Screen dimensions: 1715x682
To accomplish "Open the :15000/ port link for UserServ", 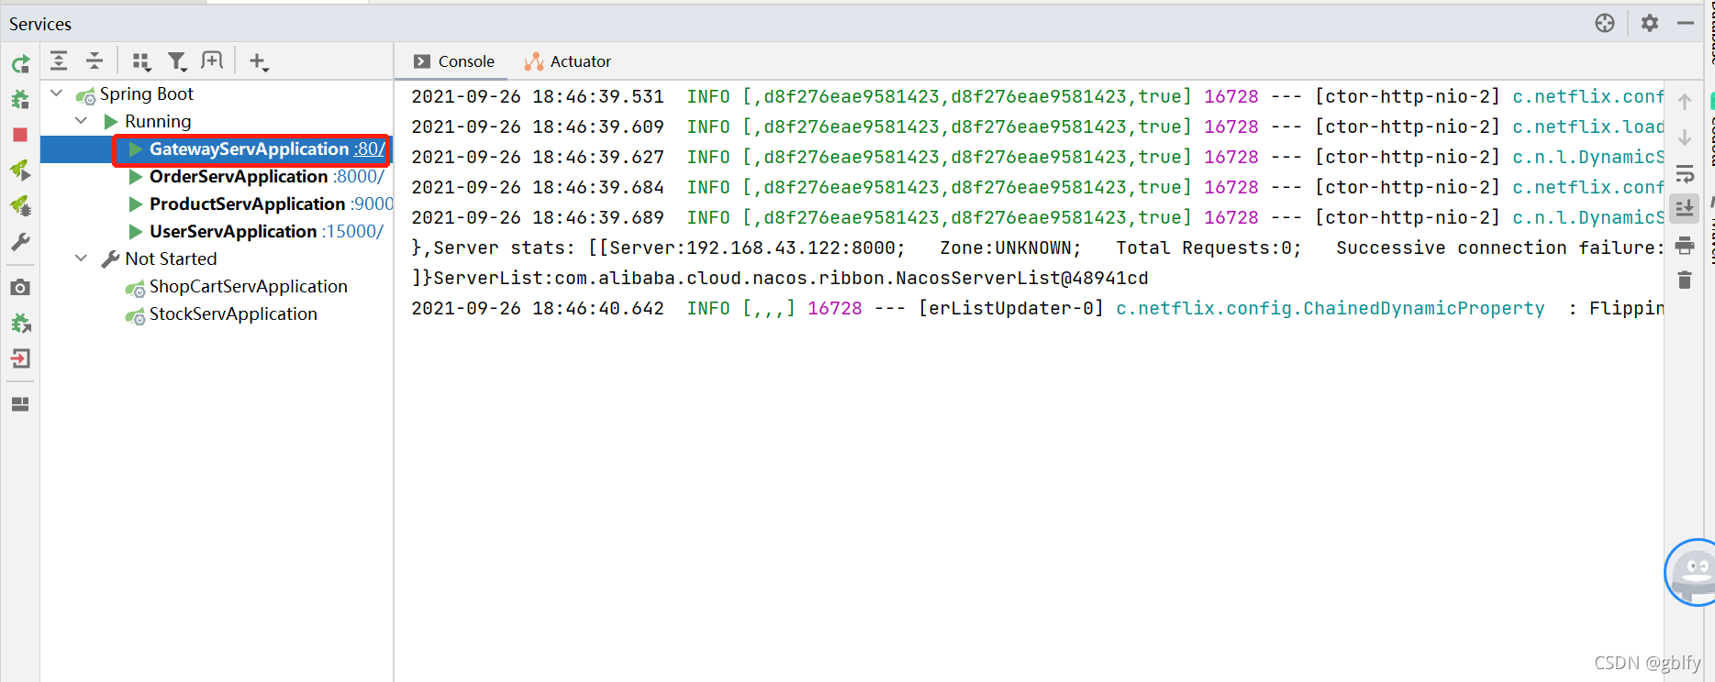I will click(353, 232).
